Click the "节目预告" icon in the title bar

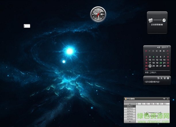126,99
